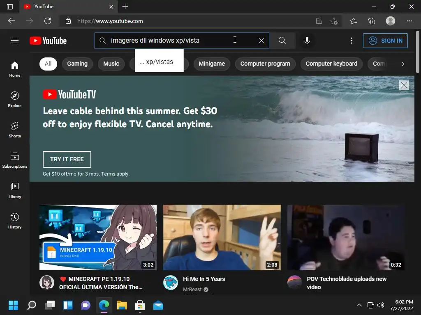The image size is (421, 315).
Task: Open the 'Hi Me In 5 Years' thumbnail
Action: (x=222, y=237)
